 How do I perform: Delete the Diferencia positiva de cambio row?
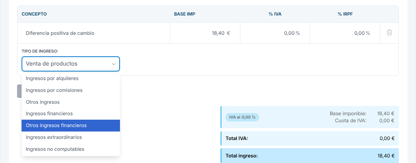pos(389,33)
